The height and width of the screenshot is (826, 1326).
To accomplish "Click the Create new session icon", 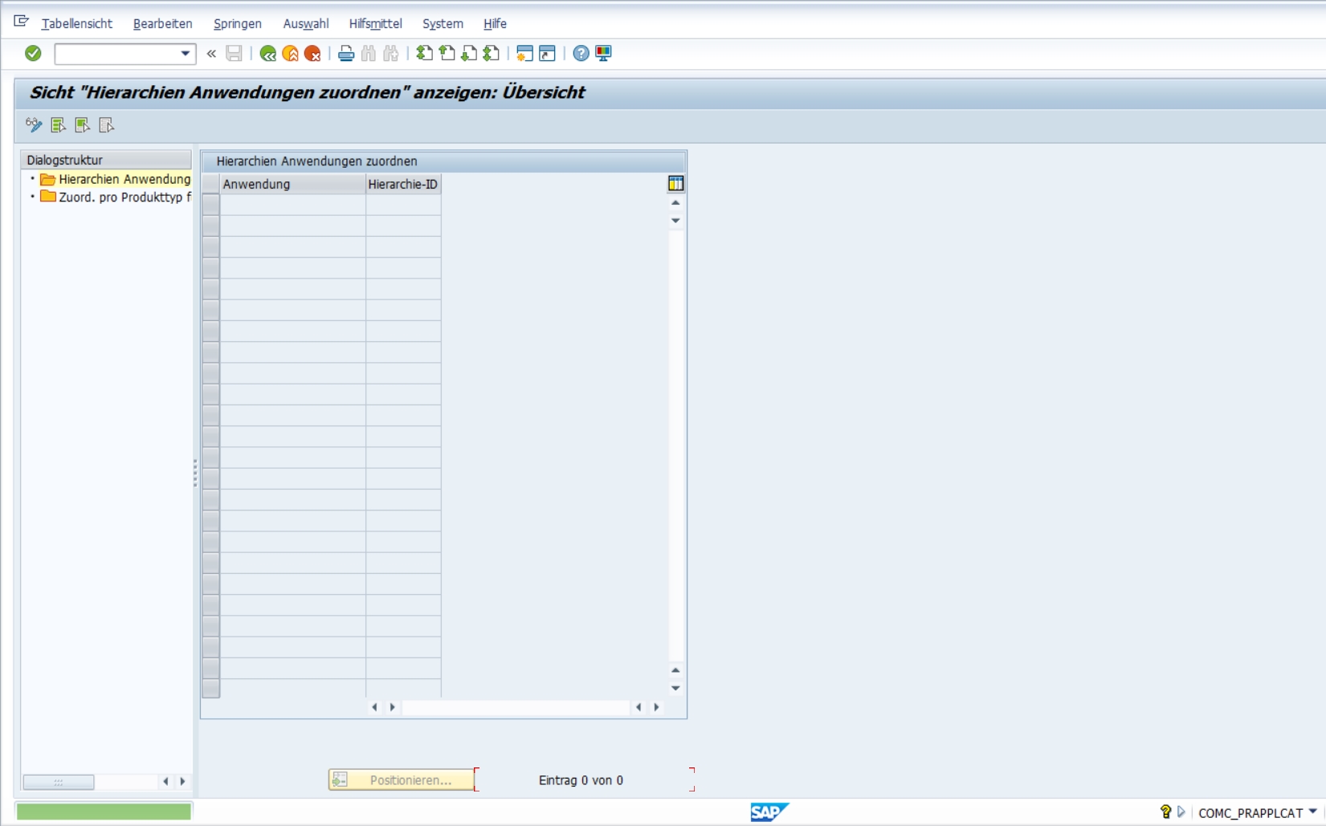I will pos(524,54).
